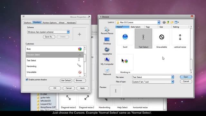Image resolution: width=206 pixels, height=116 pixels.
Task: Cancel the Browse dialog
Action: (x=186, y=82)
